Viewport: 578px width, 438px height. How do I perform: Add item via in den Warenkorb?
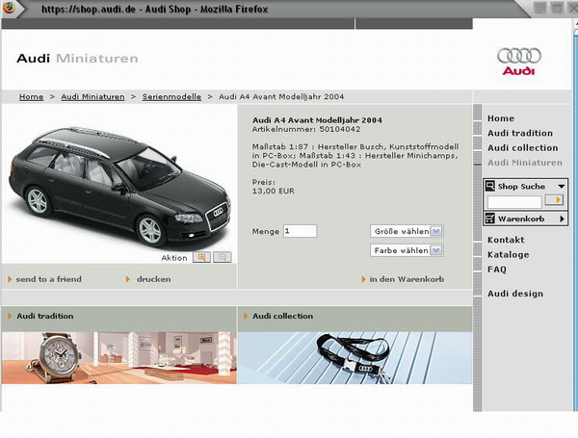[407, 279]
